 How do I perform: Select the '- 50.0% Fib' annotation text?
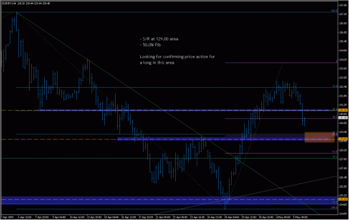(150, 45)
